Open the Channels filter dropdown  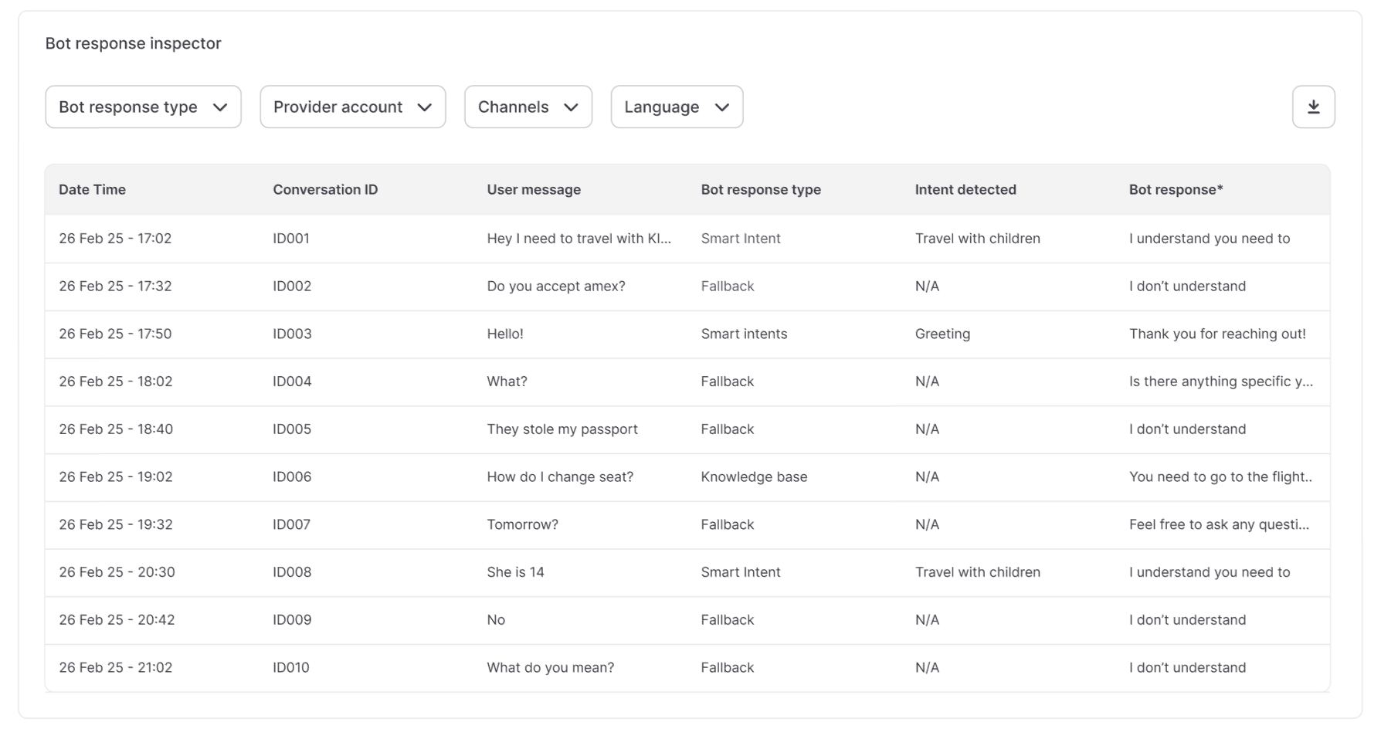(x=528, y=107)
